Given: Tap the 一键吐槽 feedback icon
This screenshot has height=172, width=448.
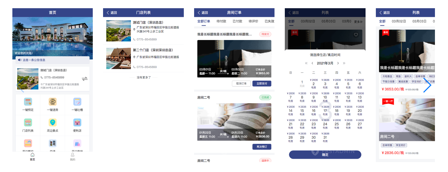Looking at the screenshot, I should pos(77,102).
